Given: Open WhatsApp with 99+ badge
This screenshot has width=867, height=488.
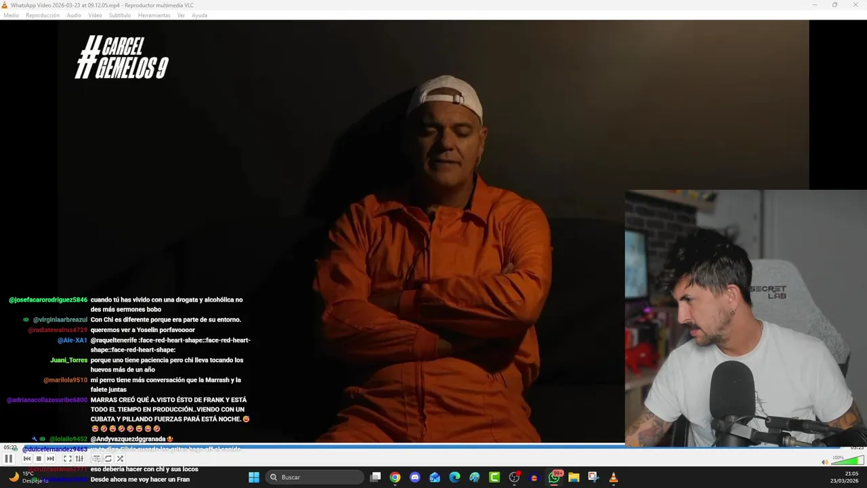Looking at the screenshot, I should coord(554,477).
